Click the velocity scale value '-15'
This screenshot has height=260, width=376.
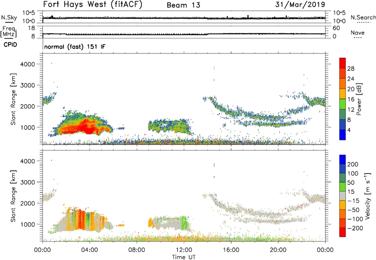click(353, 201)
